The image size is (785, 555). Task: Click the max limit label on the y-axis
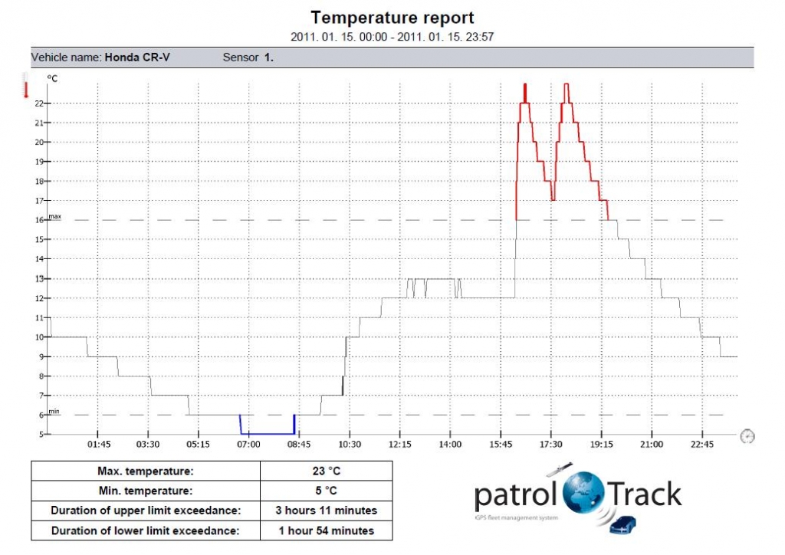pyautogui.click(x=54, y=217)
